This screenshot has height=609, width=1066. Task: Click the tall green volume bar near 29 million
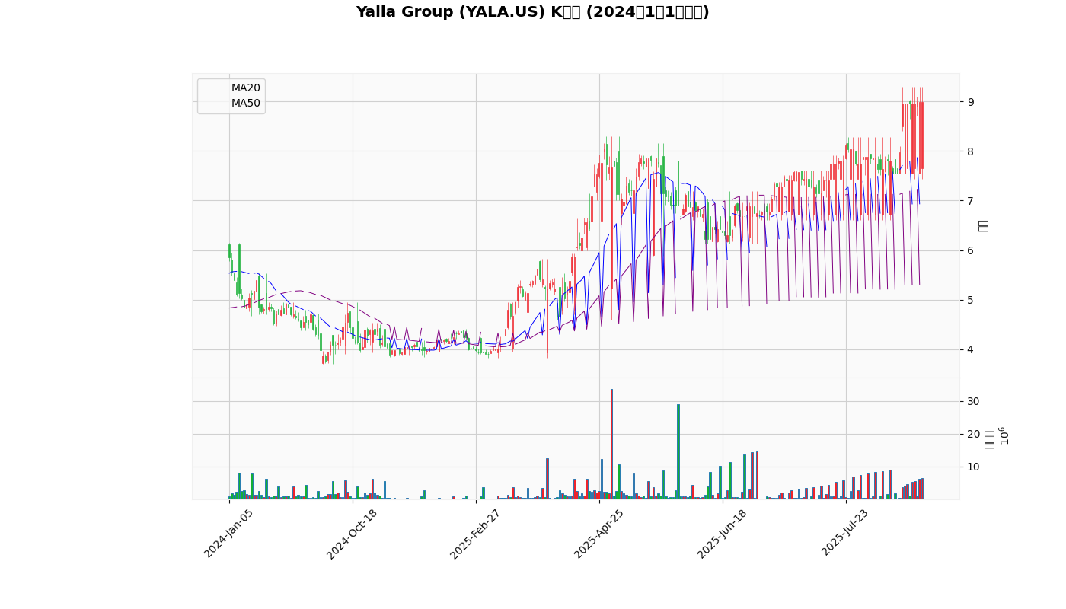[x=678, y=452]
